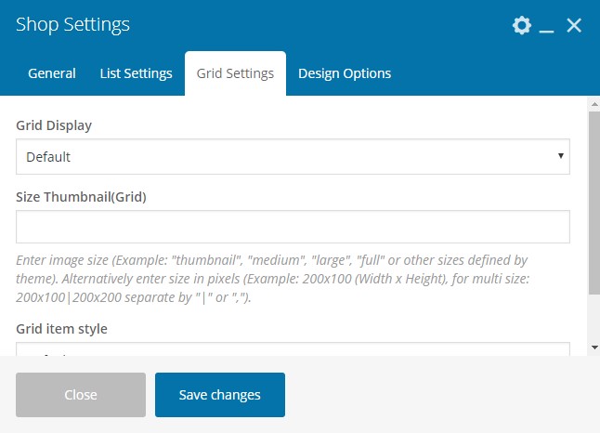Open the List Settings tab
600x433 pixels.
[136, 73]
